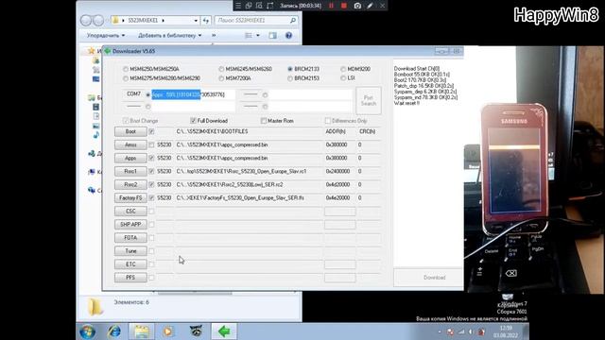Launch Internet Explorer from the taskbar
The image size is (605, 340).
point(114,331)
